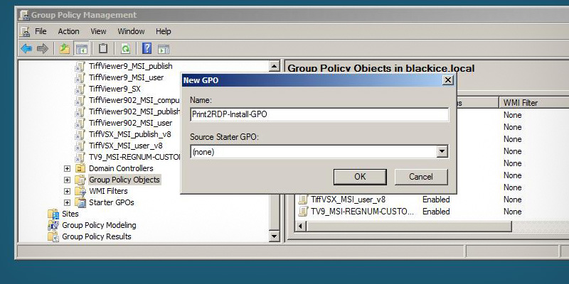Click the Sites icon in tree
Screen dimensions: 569x284
pyautogui.click(x=53, y=214)
